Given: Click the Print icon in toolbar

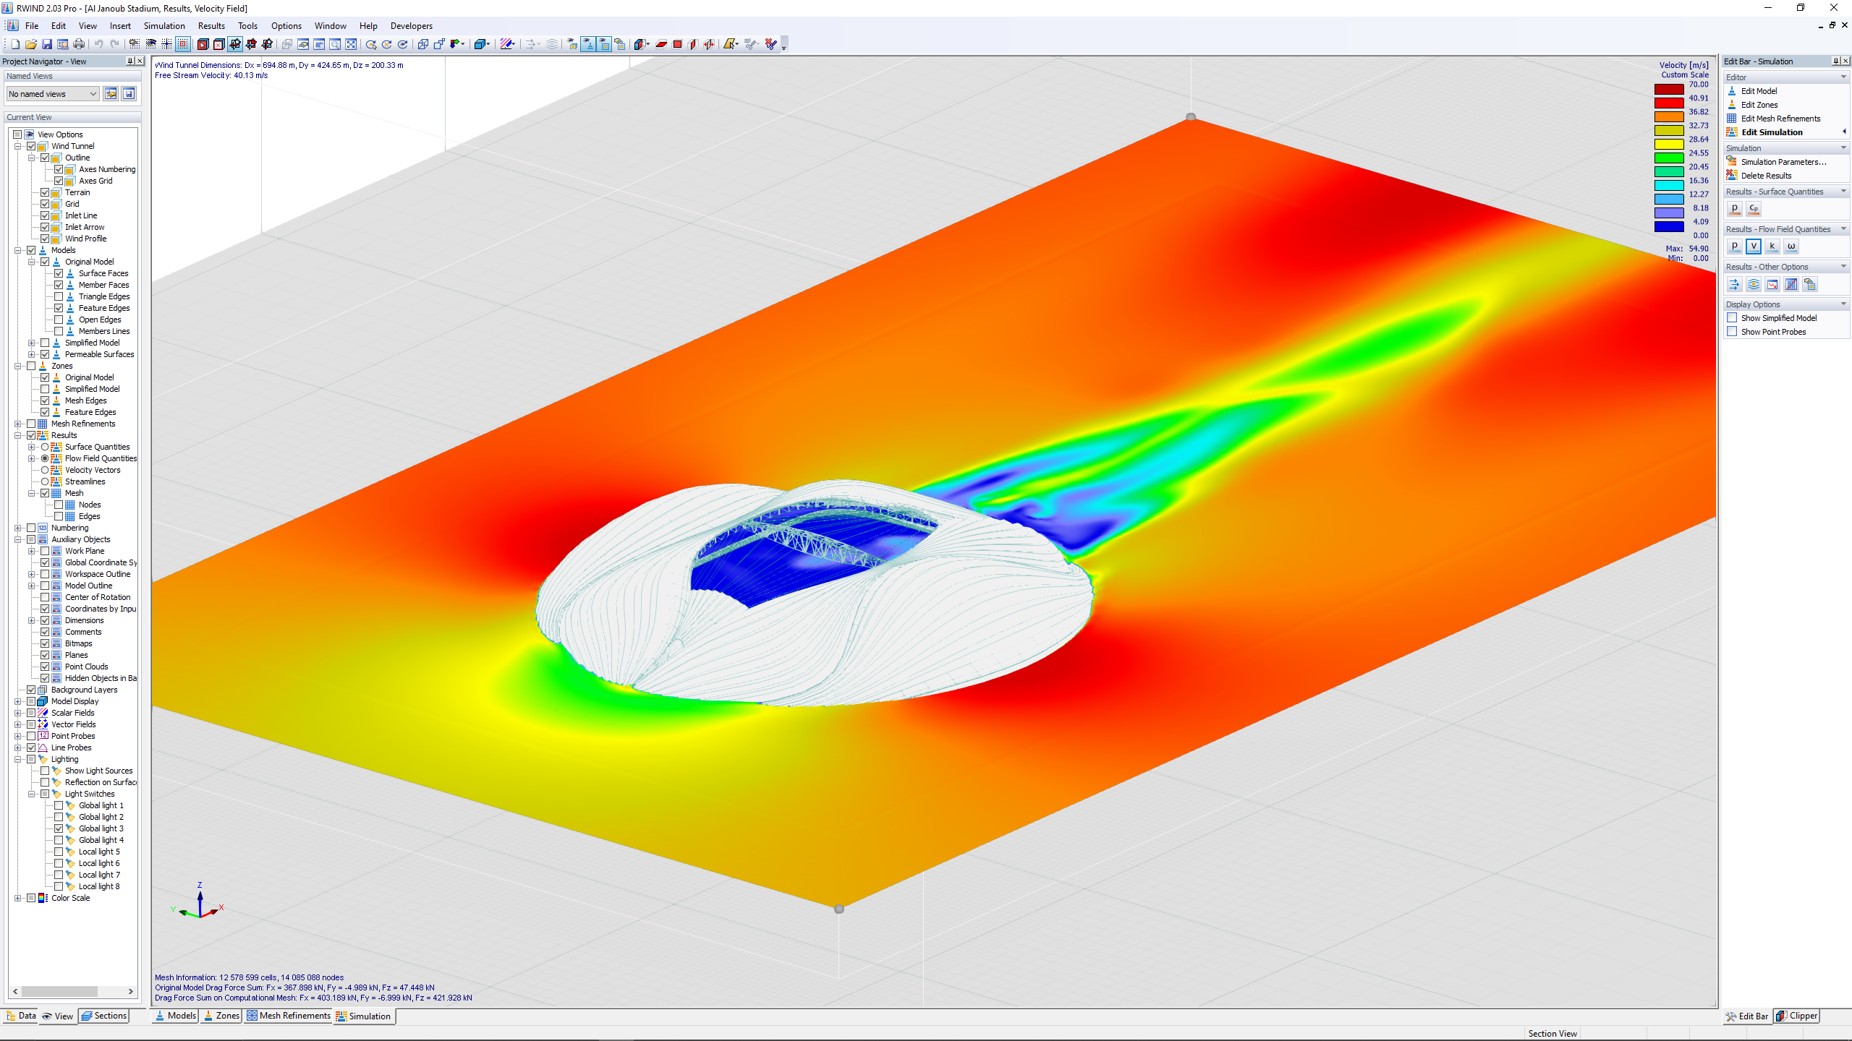Looking at the screenshot, I should point(79,45).
